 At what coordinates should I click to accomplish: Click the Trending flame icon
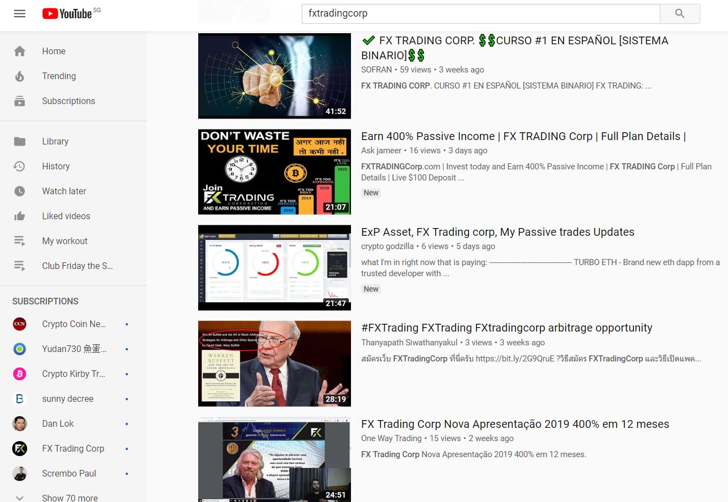20,76
